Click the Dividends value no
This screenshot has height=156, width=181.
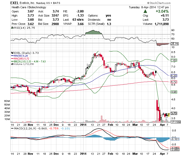point(109,20)
